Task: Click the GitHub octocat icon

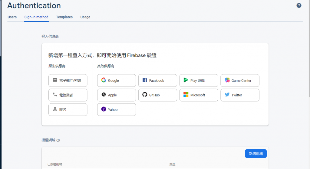Action: pyautogui.click(x=145, y=95)
